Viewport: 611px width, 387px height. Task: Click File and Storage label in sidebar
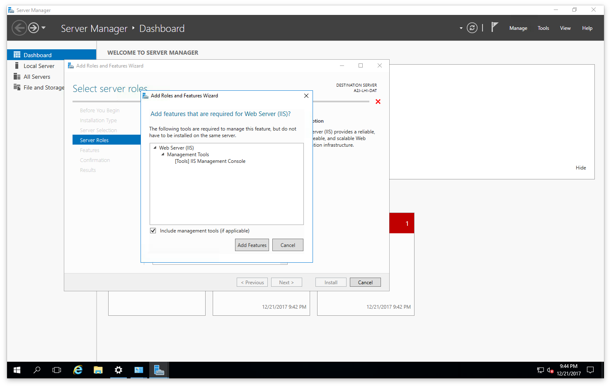coord(44,87)
